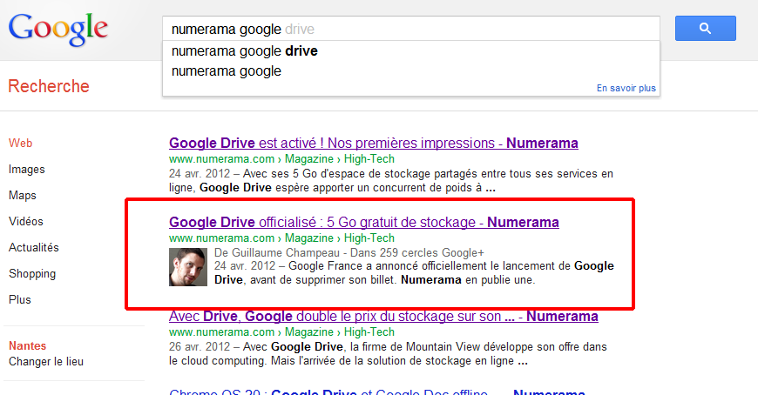Switch to Maps search
Viewport: 758px width, 395px height.
pos(24,196)
